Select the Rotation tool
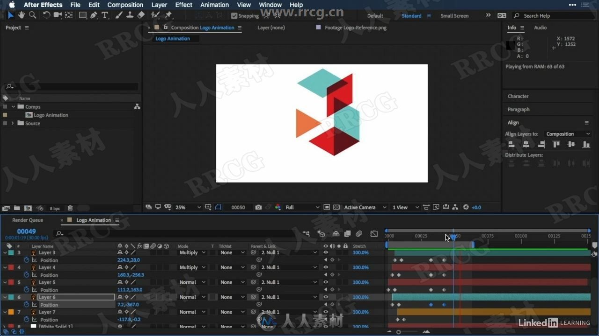This screenshot has height=336, width=599. (46, 15)
